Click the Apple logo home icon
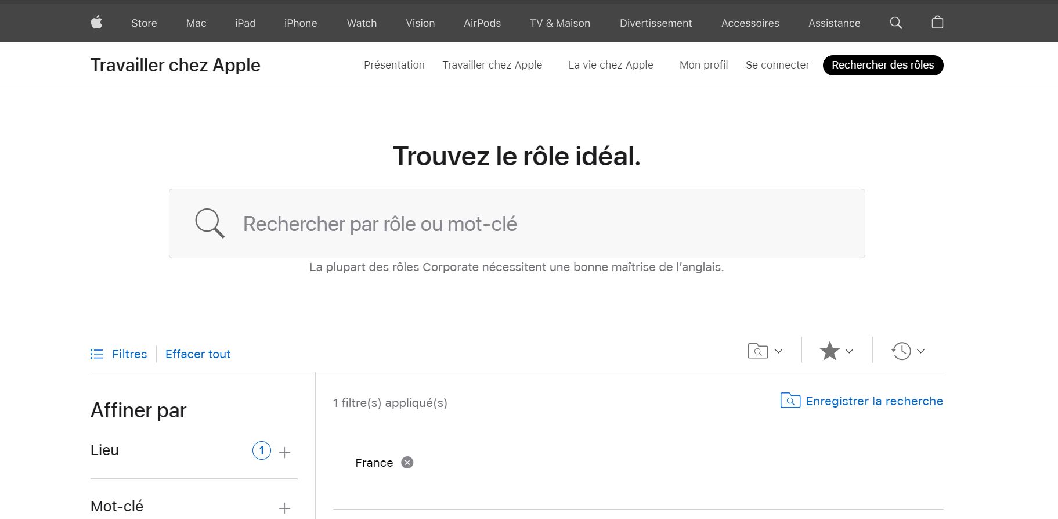1058x519 pixels. point(97,23)
